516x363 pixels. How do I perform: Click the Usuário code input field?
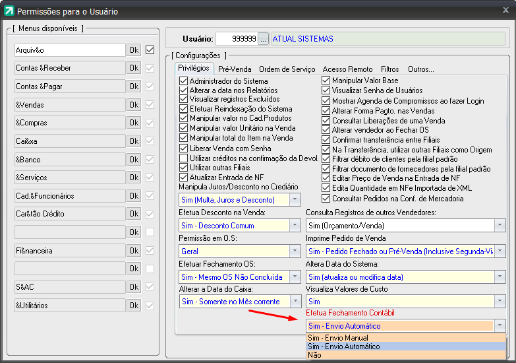click(236, 39)
